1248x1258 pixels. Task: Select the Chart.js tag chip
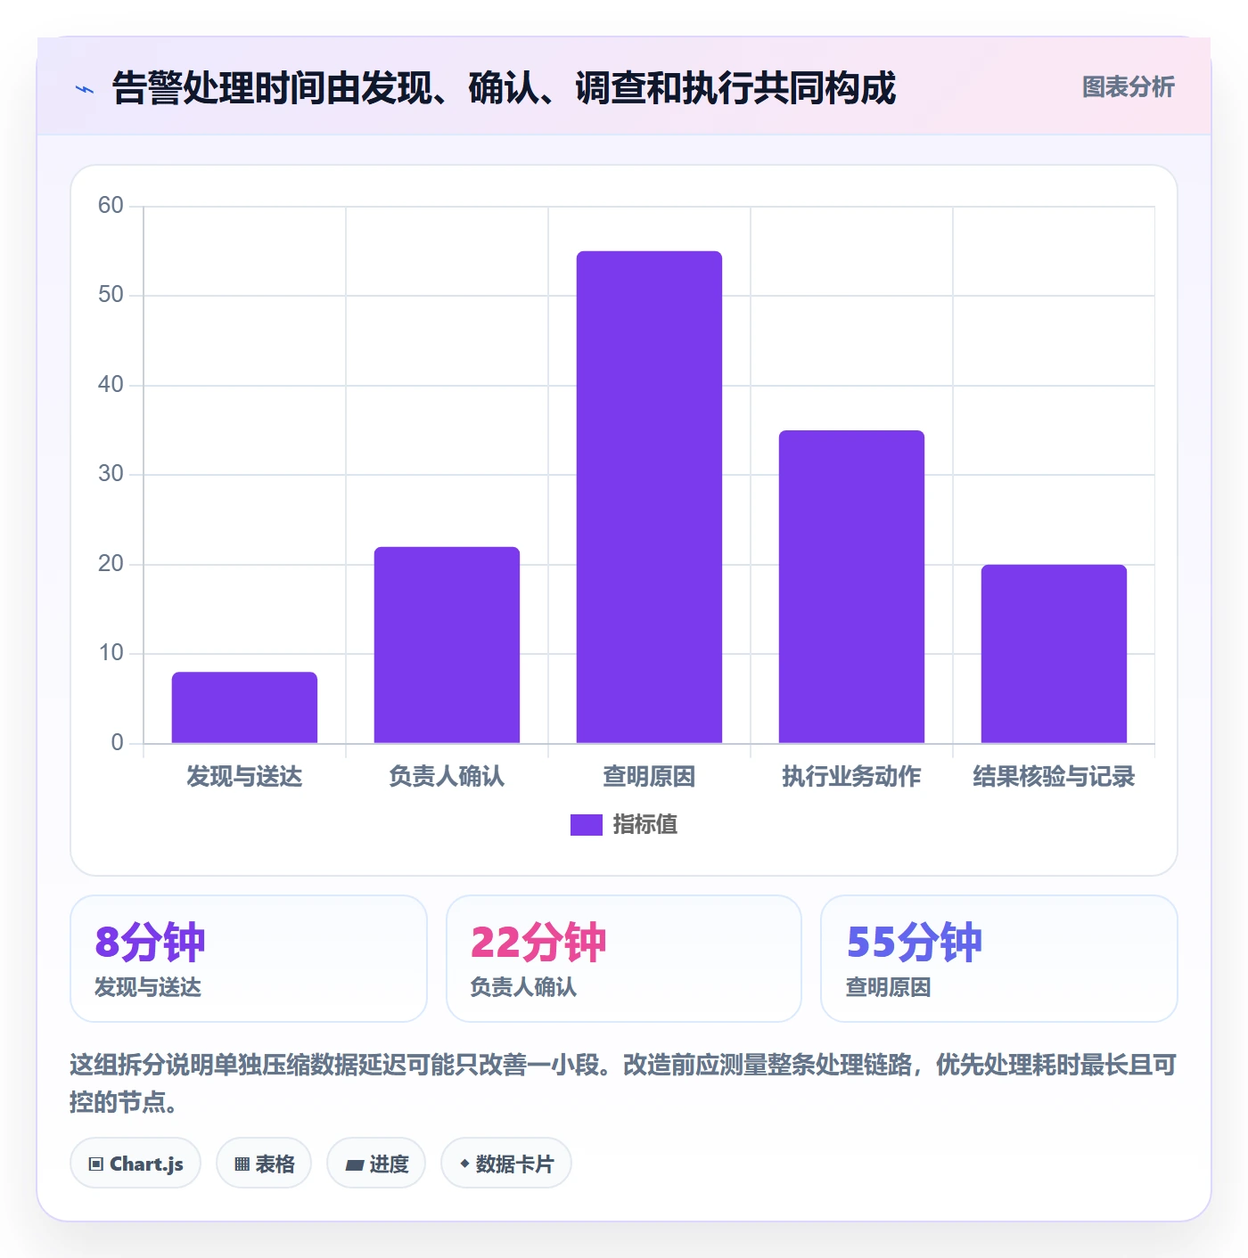coord(135,1163)
